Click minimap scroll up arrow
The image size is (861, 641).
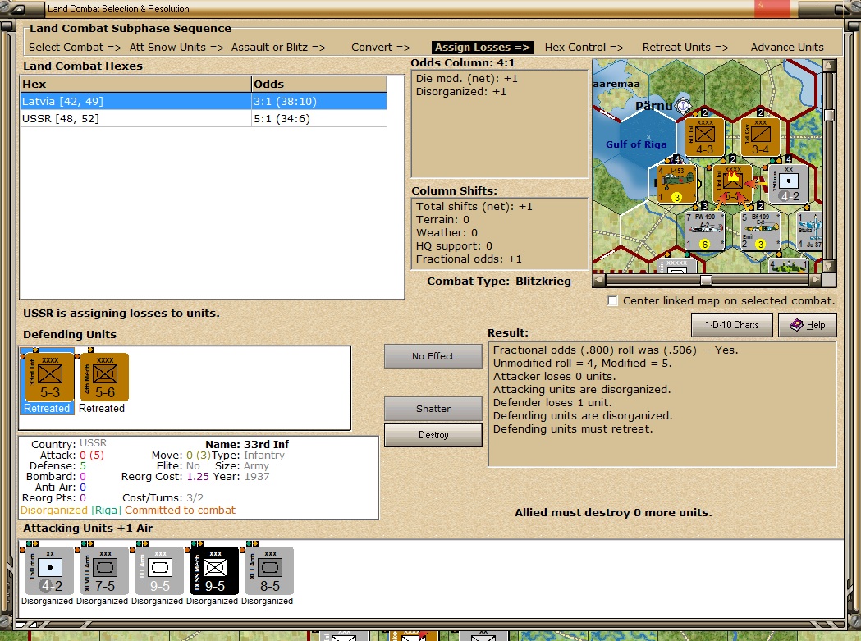click(x=829, y=66)
